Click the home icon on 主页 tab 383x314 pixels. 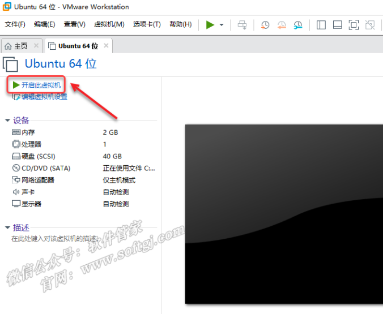[x=8, y=46]
